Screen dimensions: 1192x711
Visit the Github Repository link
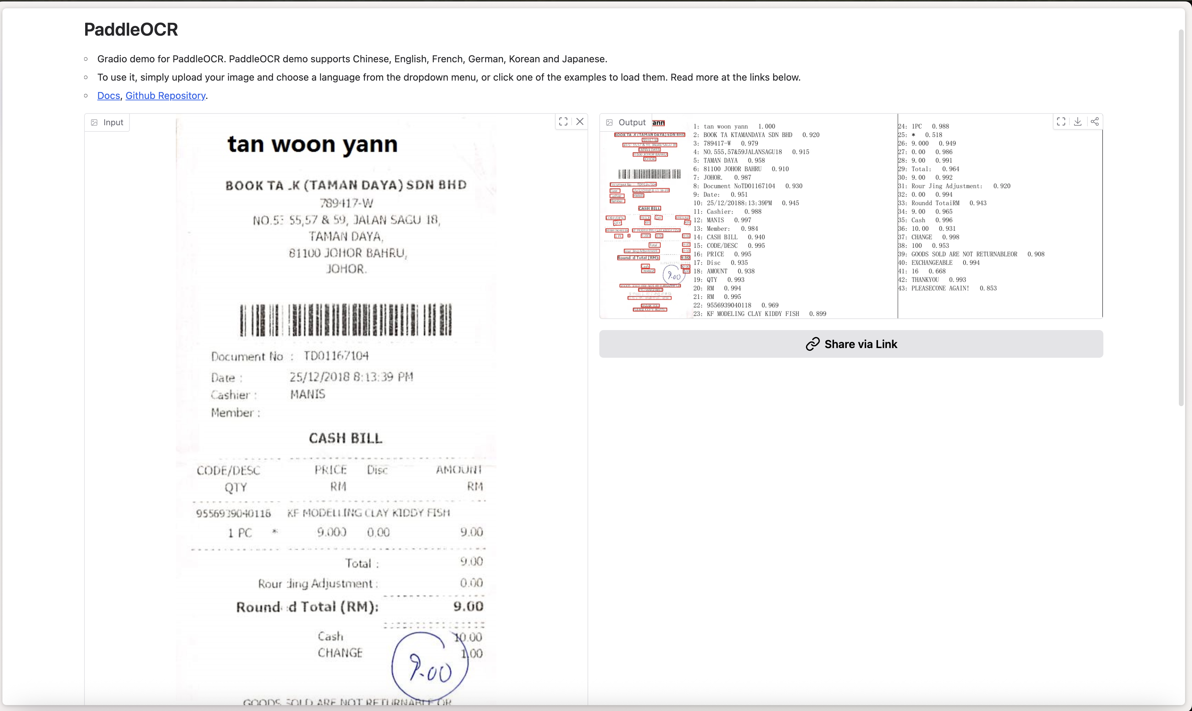[x=165, y=95]
